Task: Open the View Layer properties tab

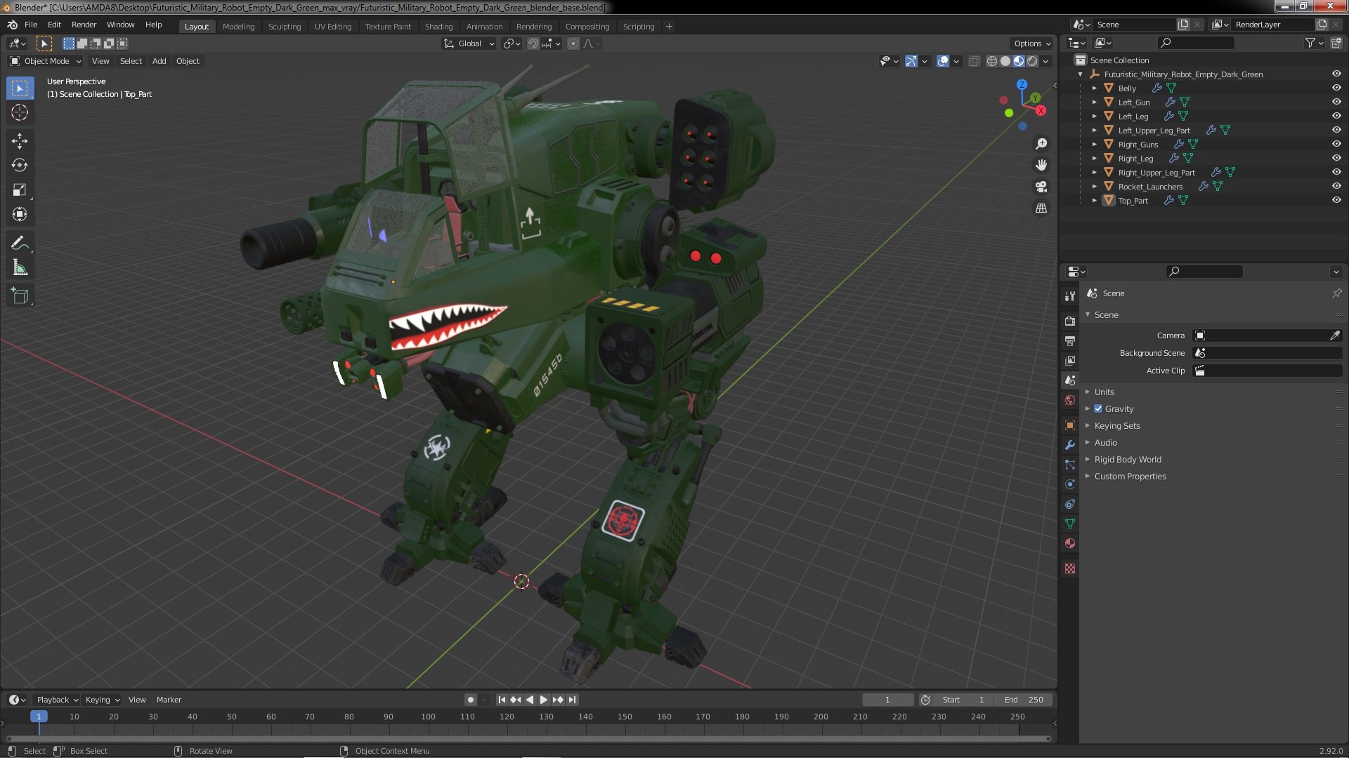Action: 1070,360
